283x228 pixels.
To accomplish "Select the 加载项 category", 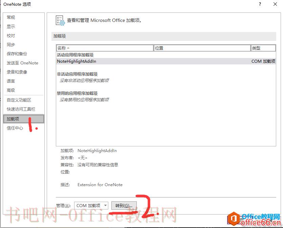I will coord(24,119).
